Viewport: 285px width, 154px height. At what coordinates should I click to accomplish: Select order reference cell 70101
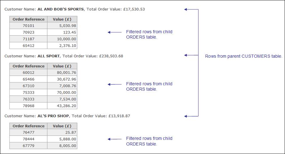(28, 26)
